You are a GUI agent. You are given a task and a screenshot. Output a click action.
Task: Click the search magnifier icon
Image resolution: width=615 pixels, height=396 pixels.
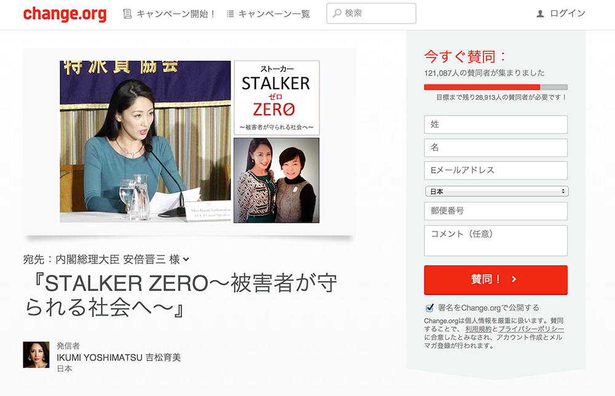click(337, 14)
